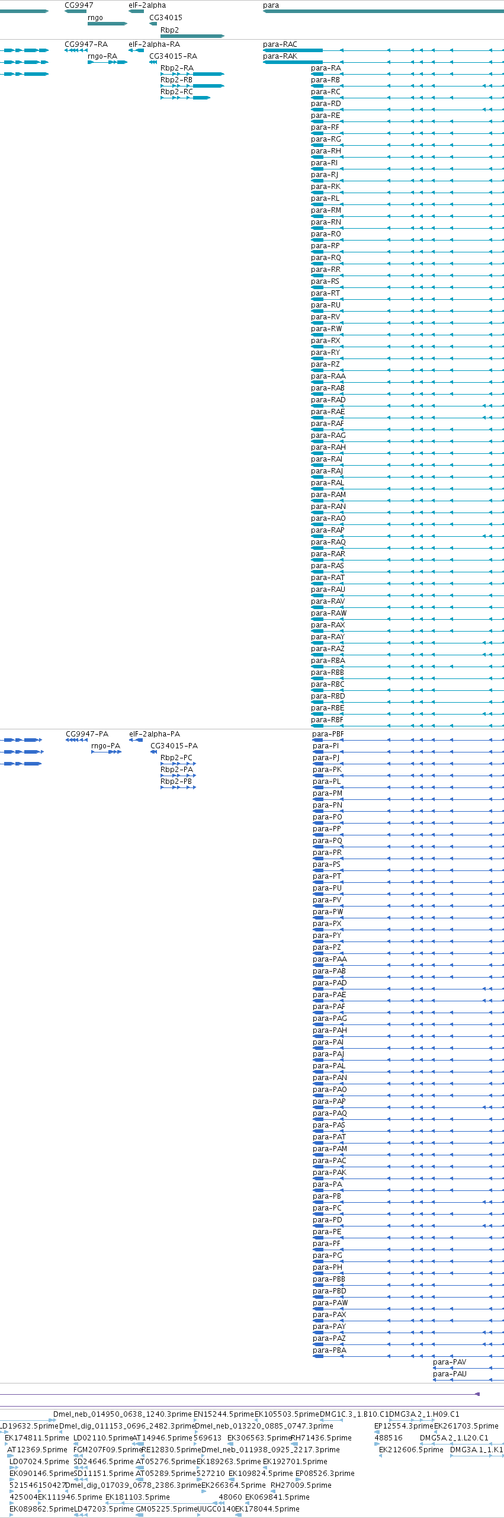504x1518 pixels.
Task: Click EST label 'EK261703.5prime'
Action: click(x=466, y=1426)
